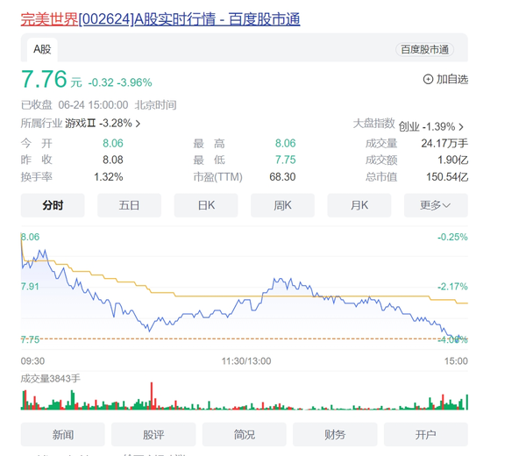Viewport: 526px width, 456px height.
Task: Click the 成交量3843手 volume label
Action: pos(50,379)
